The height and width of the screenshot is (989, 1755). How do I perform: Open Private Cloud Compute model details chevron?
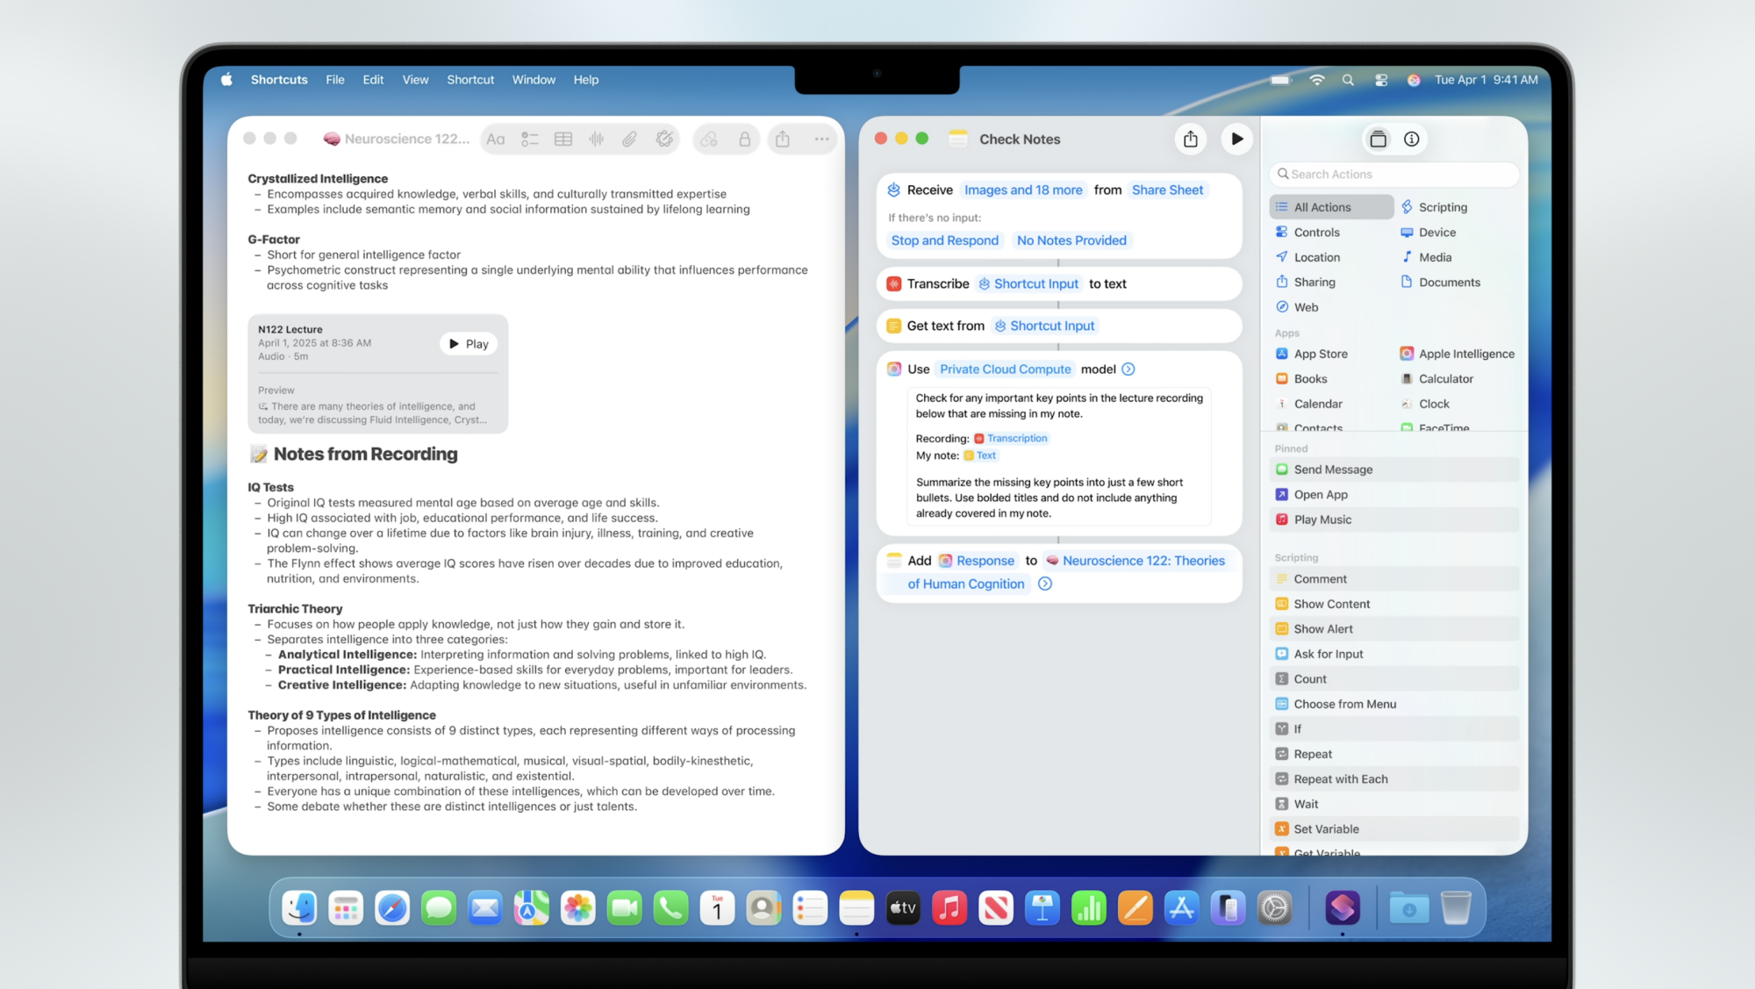click(1128, 369)
